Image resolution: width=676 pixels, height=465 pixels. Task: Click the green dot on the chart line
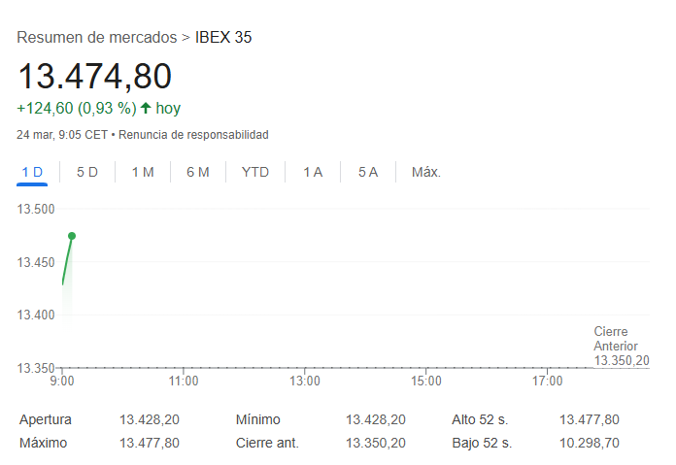[72, 236]
